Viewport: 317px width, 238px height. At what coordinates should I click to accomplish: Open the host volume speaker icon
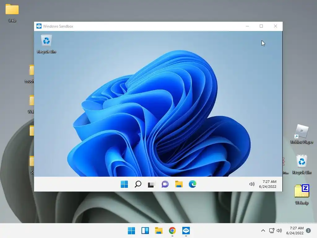[x=279, y=231]
